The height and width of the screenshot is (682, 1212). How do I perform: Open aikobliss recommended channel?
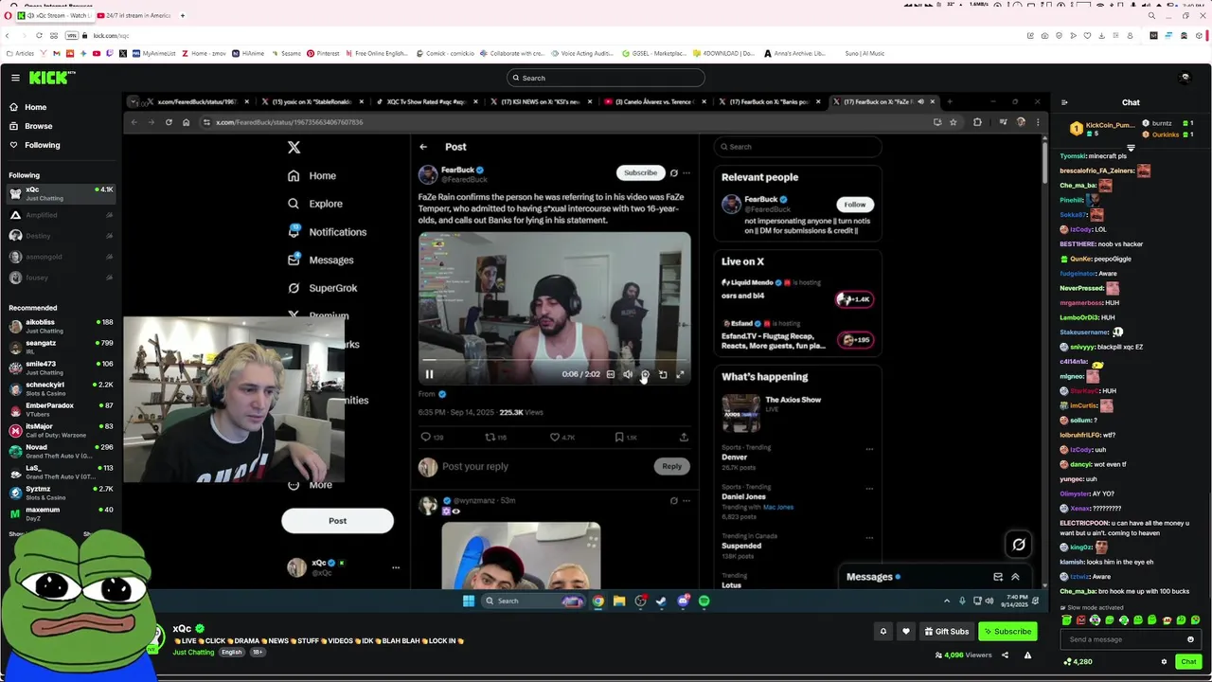coord(61,326)
